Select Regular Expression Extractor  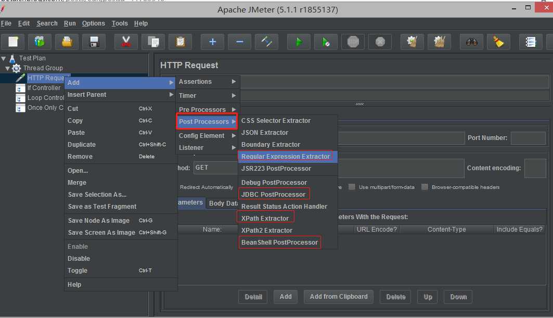coord(288,156)
